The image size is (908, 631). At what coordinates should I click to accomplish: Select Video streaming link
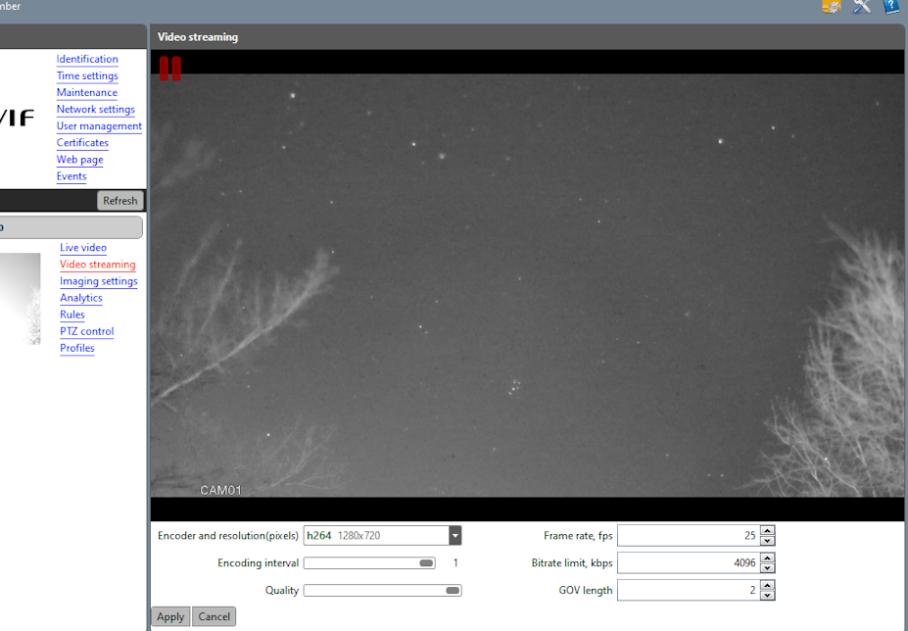tap(97, 265)
